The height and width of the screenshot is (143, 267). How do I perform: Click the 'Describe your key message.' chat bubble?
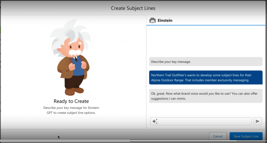[205, 62]
